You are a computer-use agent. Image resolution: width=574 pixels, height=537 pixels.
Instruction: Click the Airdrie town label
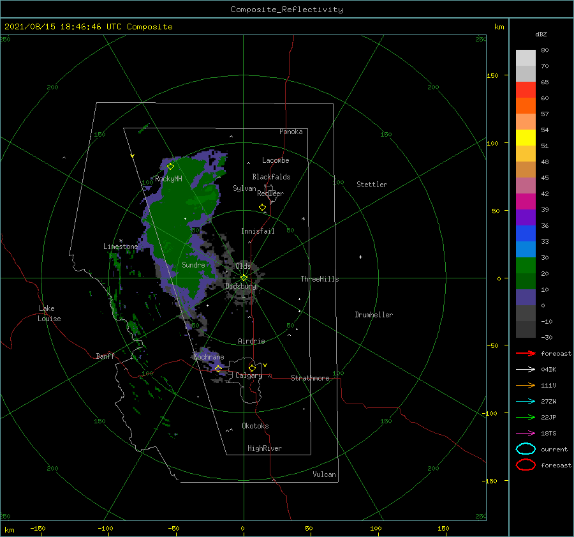(x=251, y=341)
